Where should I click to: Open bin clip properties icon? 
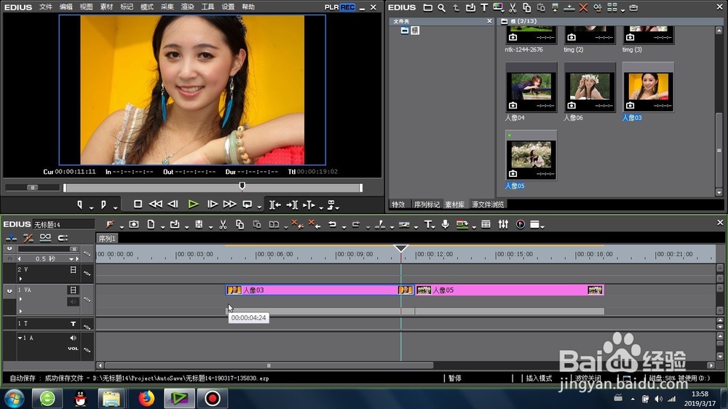tap(598, 7)
